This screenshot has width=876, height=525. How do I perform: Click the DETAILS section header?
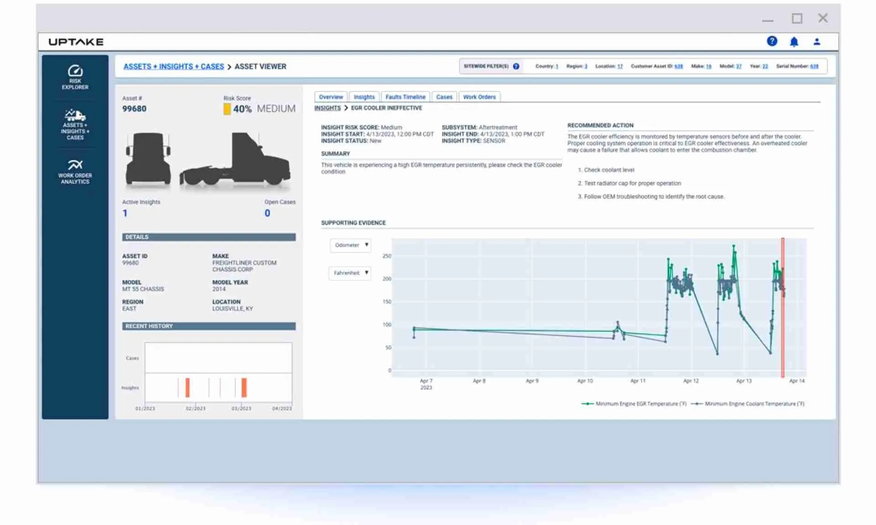[209, 237]
